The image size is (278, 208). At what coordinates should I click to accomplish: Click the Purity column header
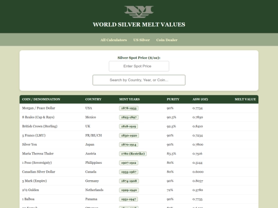(x=173, y=99)
